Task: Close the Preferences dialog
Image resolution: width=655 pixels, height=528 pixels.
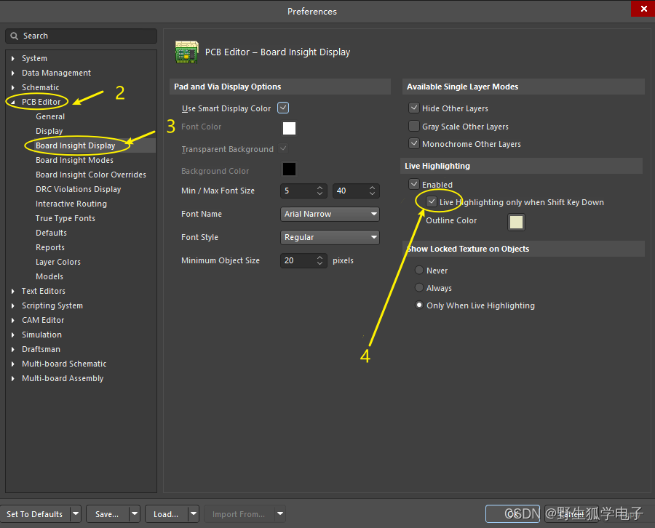Action: [643, 8]
